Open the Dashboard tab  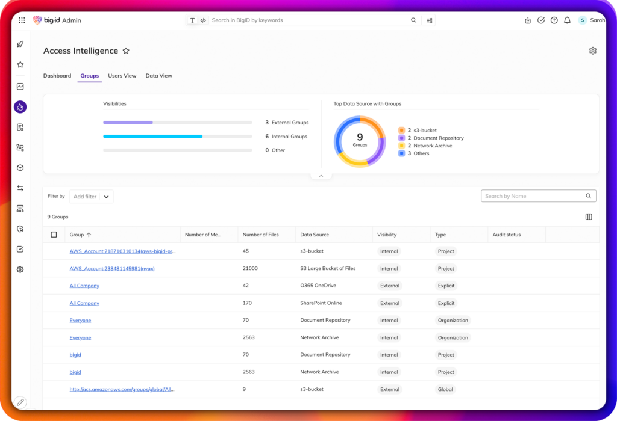(x=57, y=76)
